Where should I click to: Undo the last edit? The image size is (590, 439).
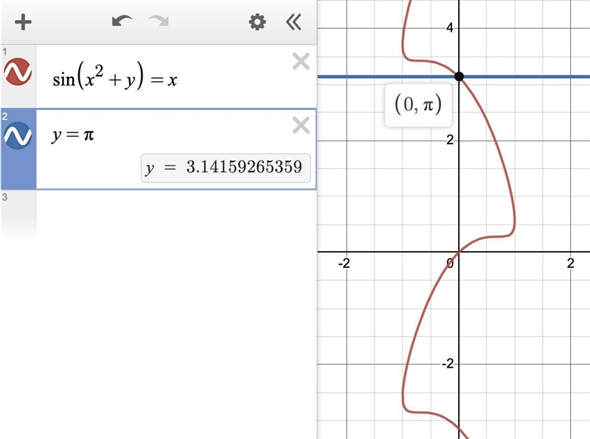pos(122,21)
